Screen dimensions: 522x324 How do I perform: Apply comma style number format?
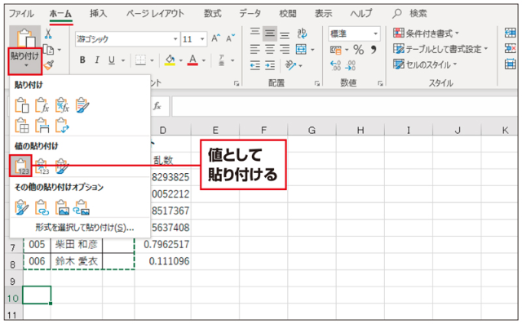tap(374, 50)
